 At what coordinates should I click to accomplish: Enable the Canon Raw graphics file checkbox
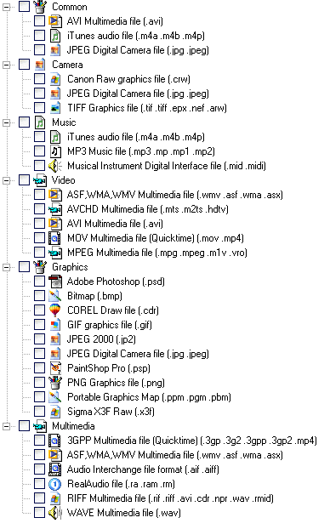pos(39,79)
